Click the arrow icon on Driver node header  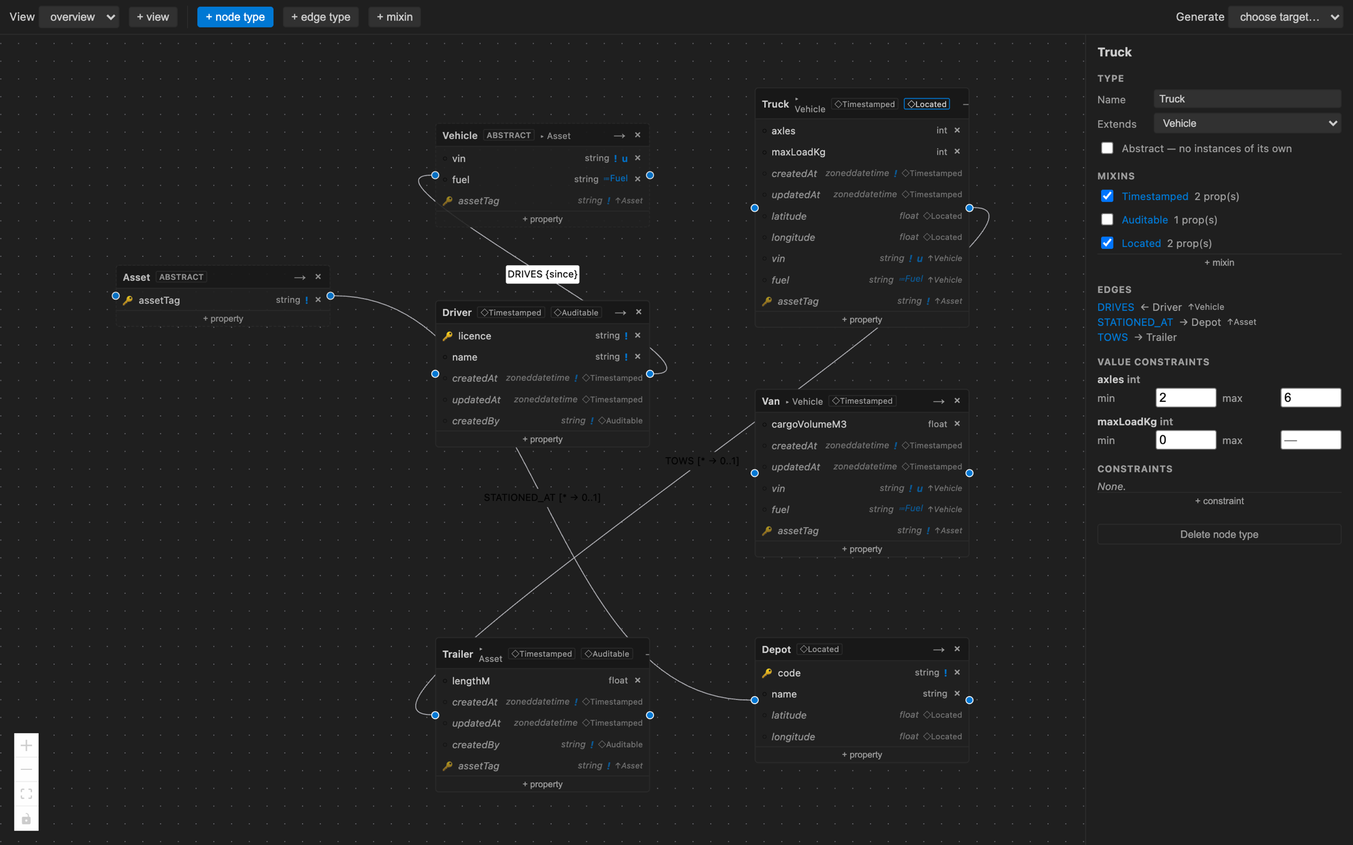pyautogui.click(x=620, y=312)
